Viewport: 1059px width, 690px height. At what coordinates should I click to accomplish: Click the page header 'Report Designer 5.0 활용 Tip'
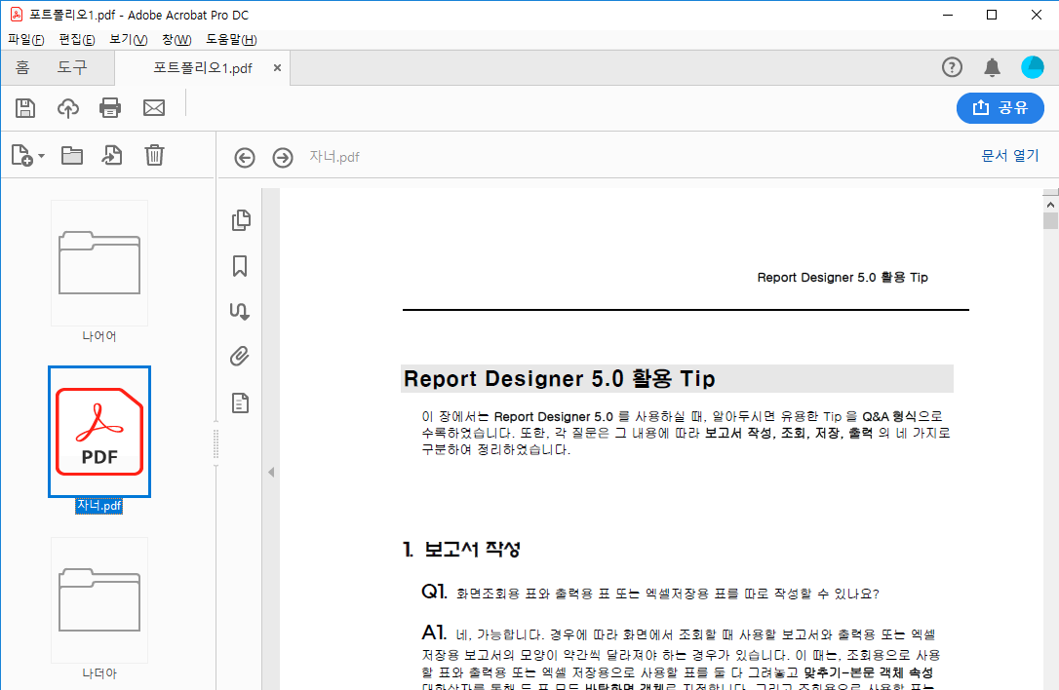(843, 278)
